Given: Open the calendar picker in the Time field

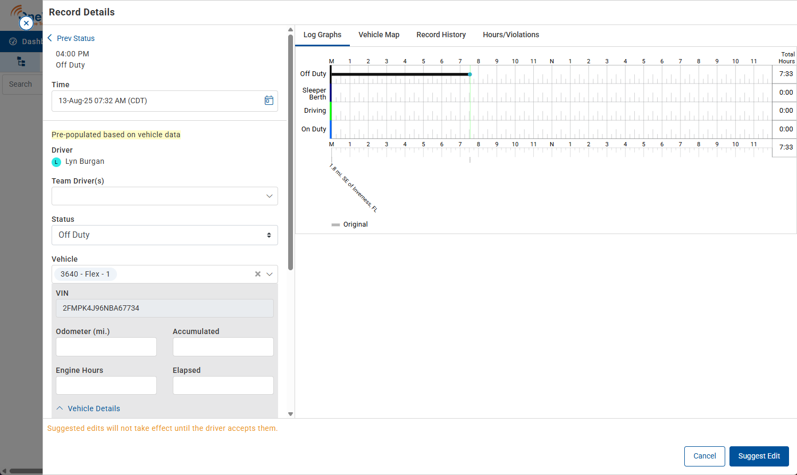Looking at the screenshot, I should point(269,101).
